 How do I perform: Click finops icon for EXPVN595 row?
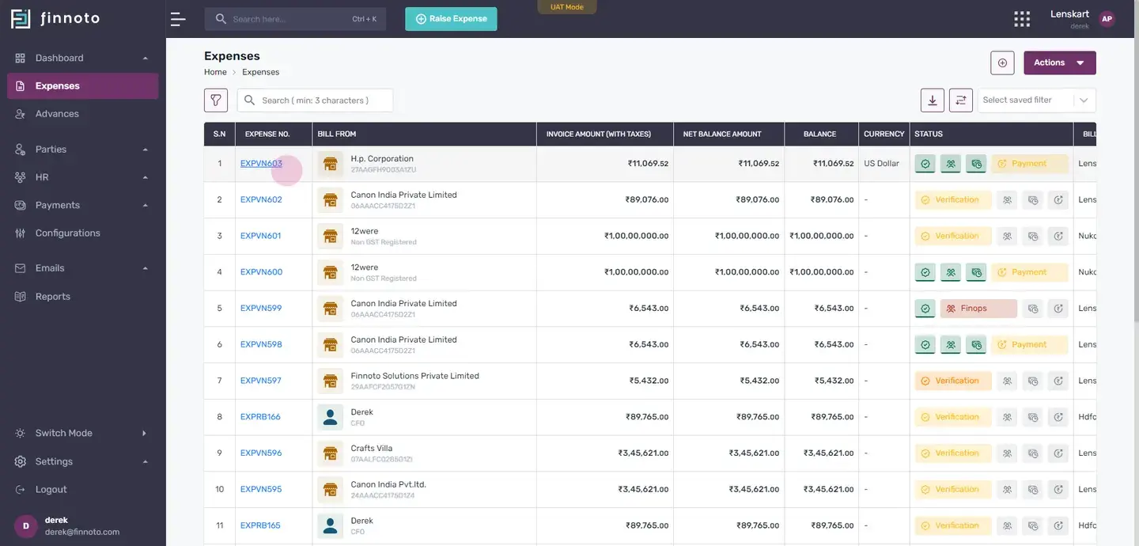click(1032, 490)
